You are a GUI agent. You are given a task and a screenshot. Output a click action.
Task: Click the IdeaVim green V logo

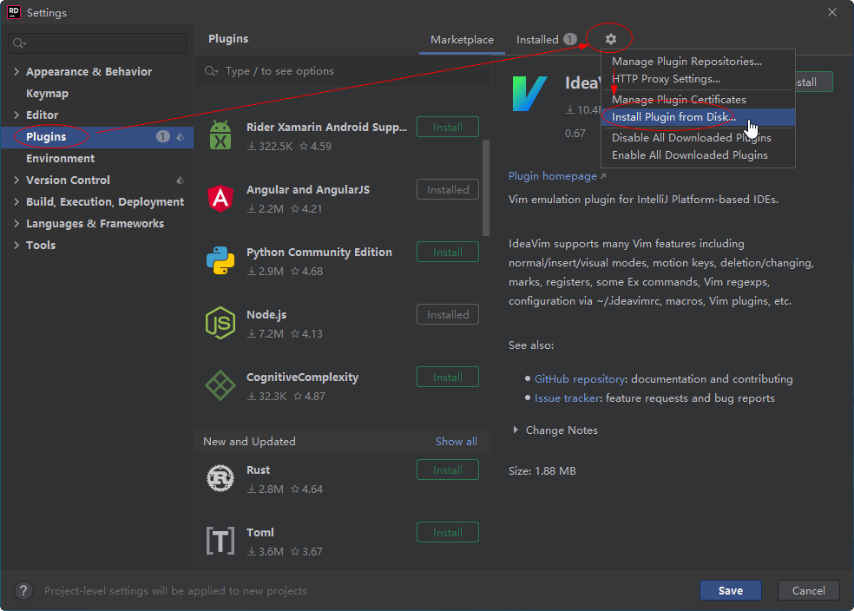(x=529, y=94)
